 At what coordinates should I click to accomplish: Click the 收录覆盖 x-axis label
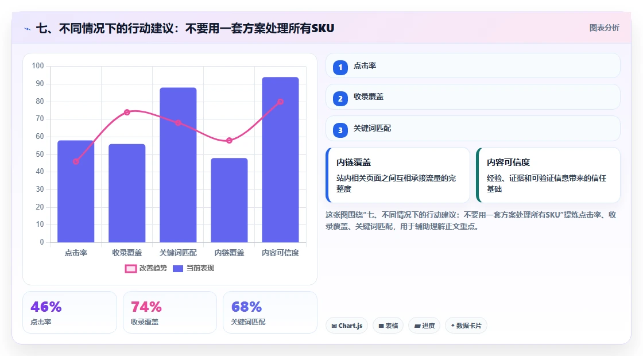(127, 253)
